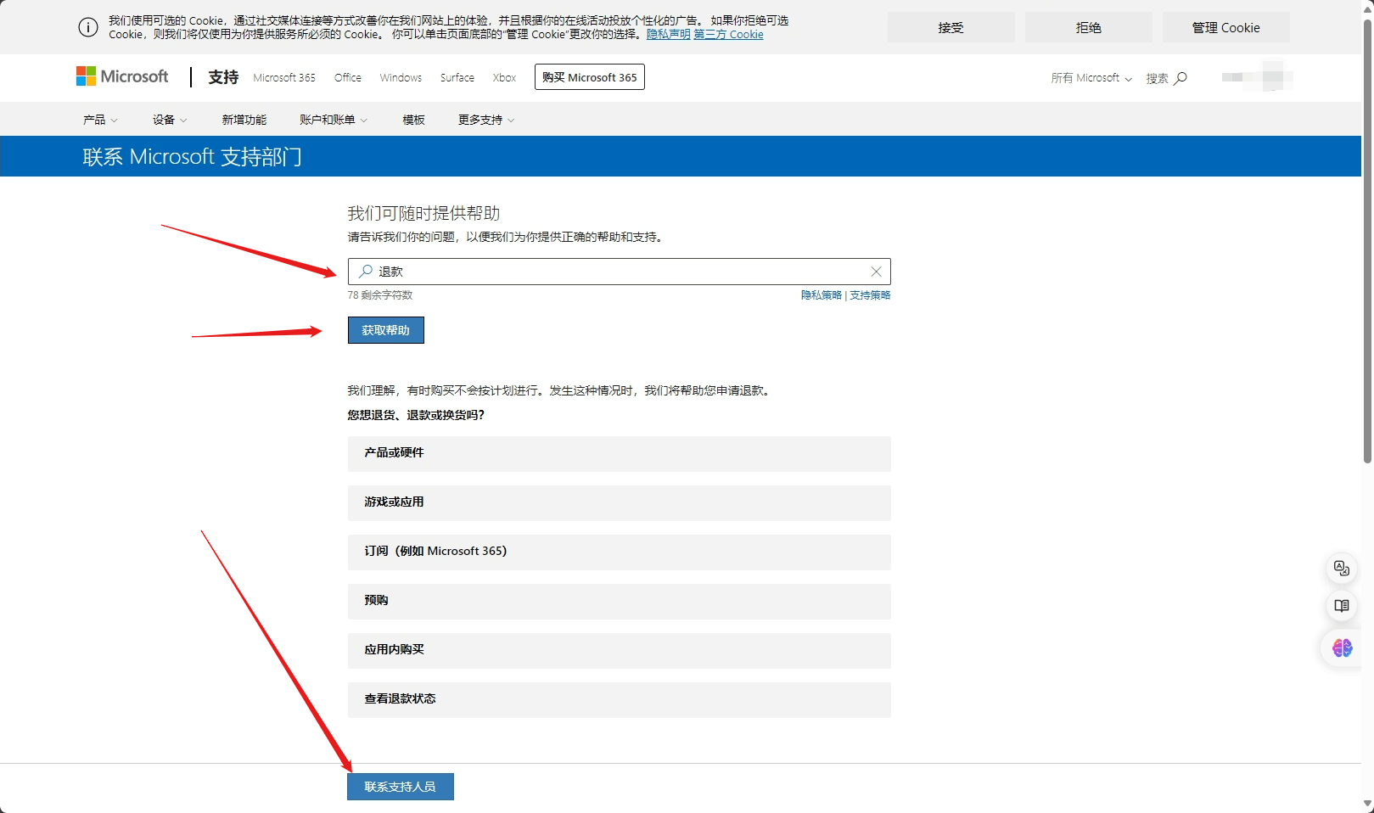The height and width of the screenshot is (813, 1374).
Task: Open the colorful brain assistant icon
Action: click(1342, 648)
